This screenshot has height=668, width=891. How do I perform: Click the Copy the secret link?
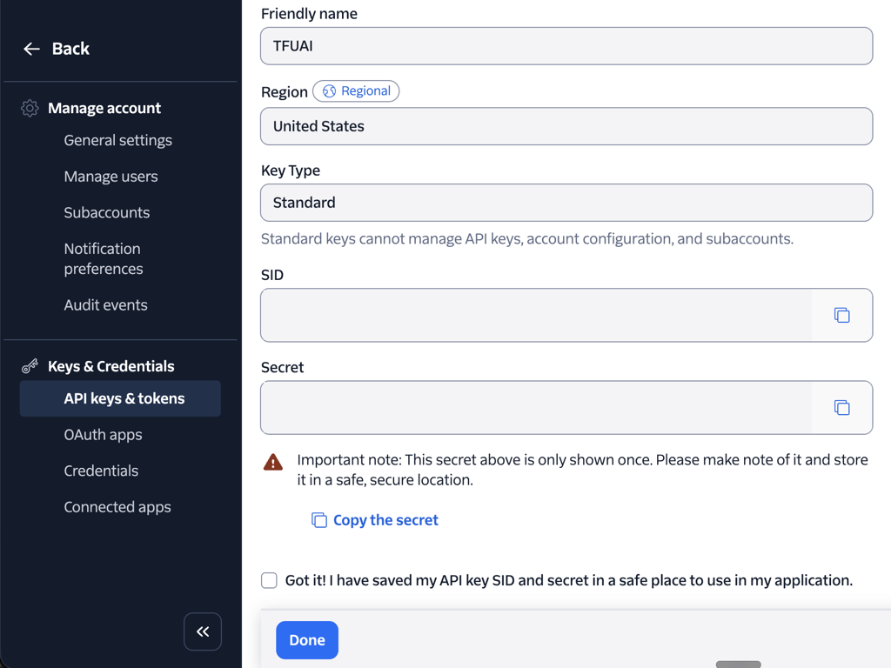pyautogui.click(x=385, y=520)
